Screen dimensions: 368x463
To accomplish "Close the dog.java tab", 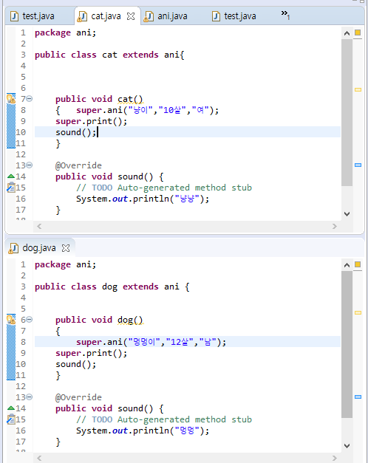I will click(x=66, y=248).
